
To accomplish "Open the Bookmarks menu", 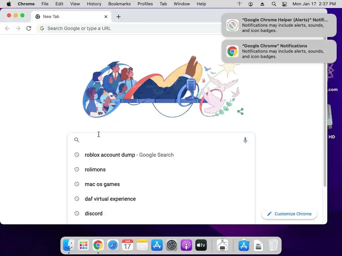I will (x=119, y=4).
